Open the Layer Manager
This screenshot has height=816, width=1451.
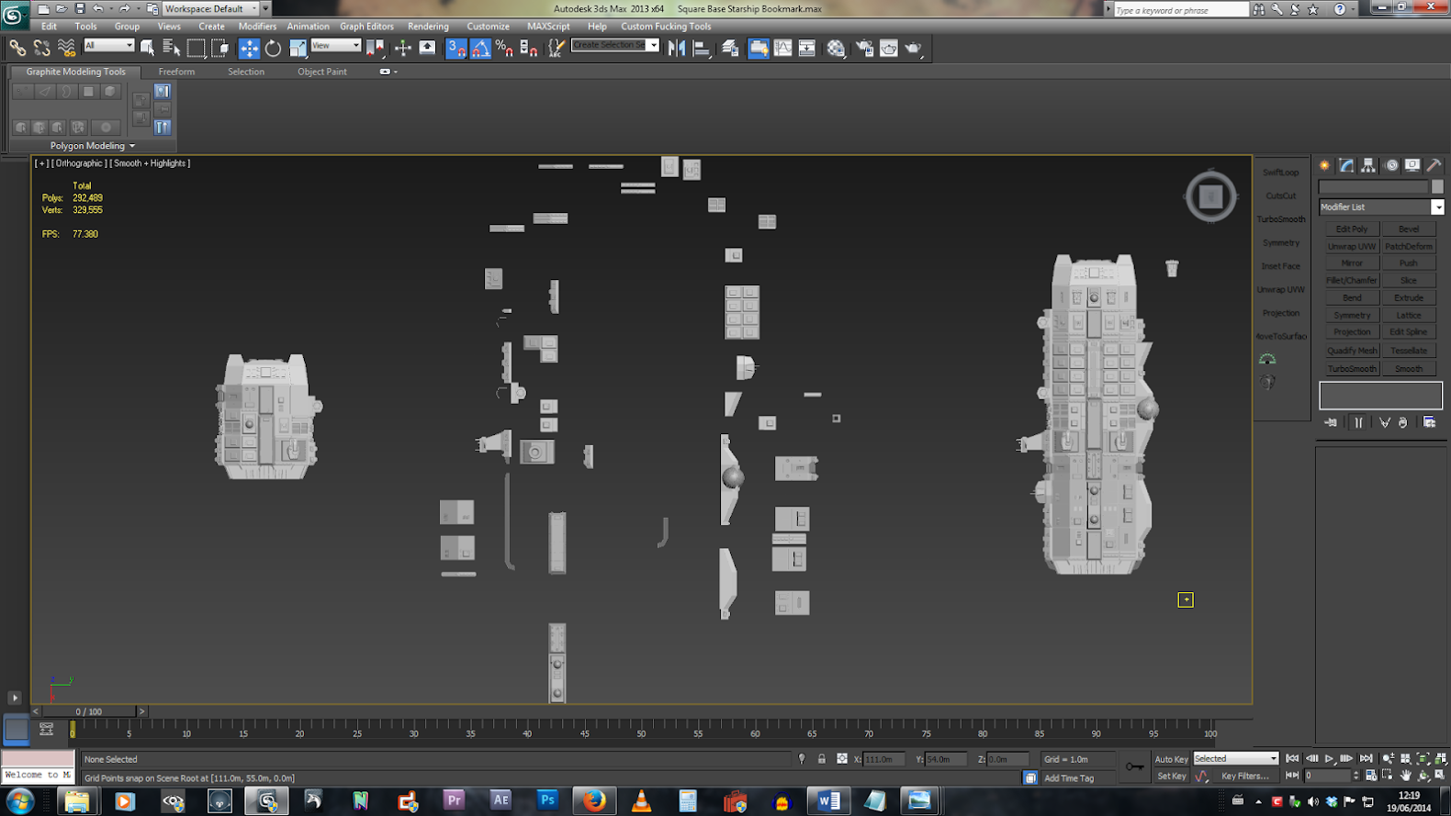pyautogui.click(x=730, y=49)
